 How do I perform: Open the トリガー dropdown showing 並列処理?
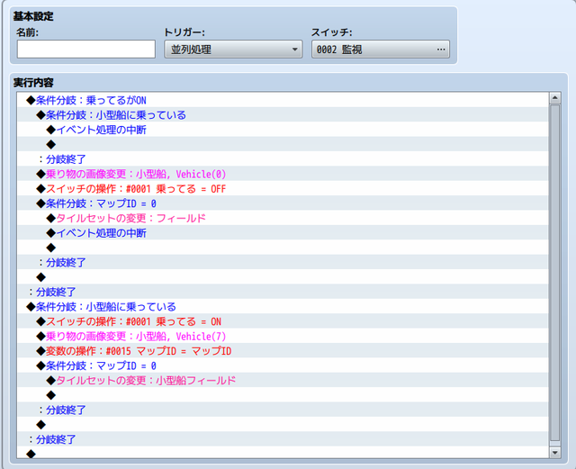(233, 50)
